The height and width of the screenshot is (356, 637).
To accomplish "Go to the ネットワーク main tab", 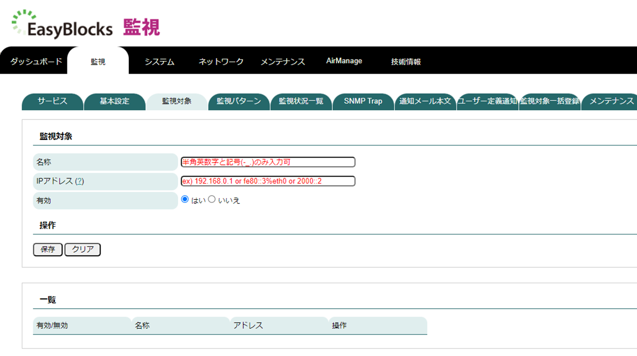I will tap(221, 62).
